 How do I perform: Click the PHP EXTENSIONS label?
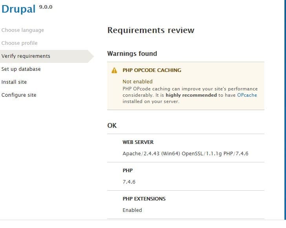(x=144, y=199)
